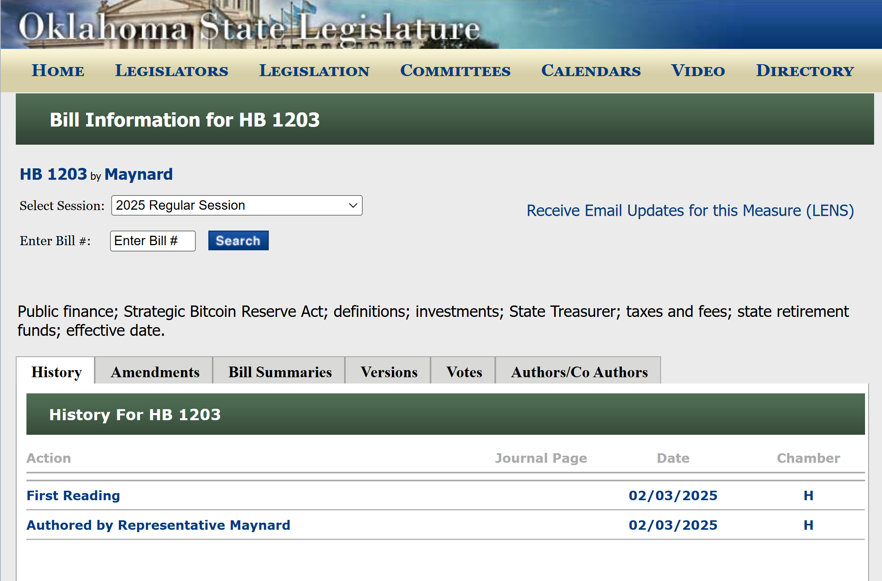Screen dimensions: 882x581
Task: Click the Chamber column header
Action: click(x=808, y=458)
